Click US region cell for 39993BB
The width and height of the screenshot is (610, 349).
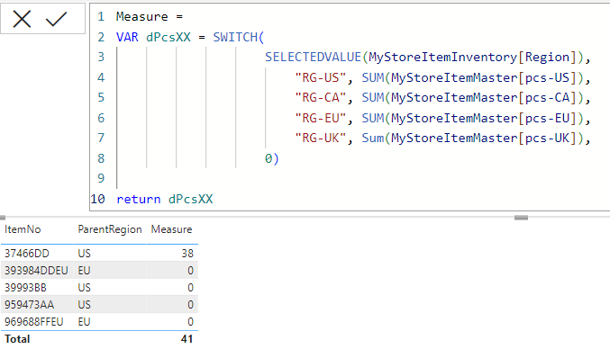coord(84,288)
